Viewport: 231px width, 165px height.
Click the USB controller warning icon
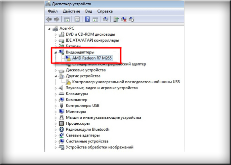[x=68, y=82]
